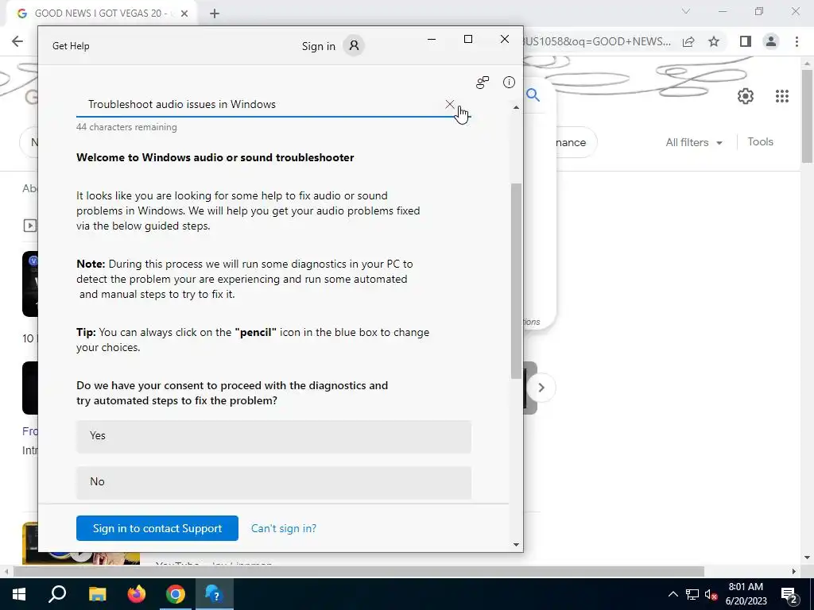Open the Google apps grid
Viewport: 814px width, 610px height.
point(782,96)
